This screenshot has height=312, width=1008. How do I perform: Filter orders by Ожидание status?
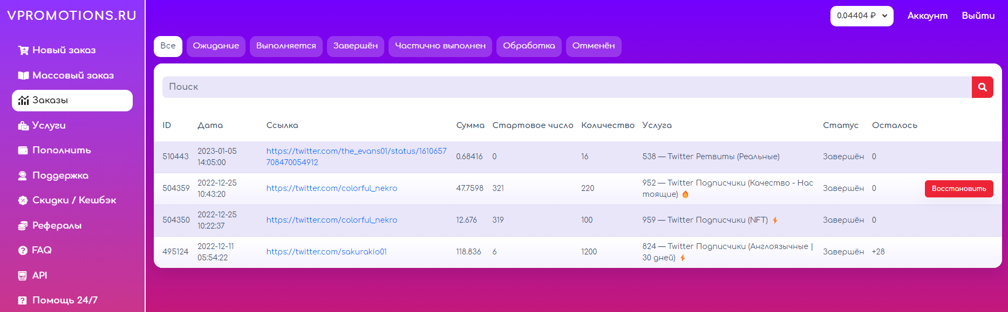pyautogui.click(x=216, y=46)
